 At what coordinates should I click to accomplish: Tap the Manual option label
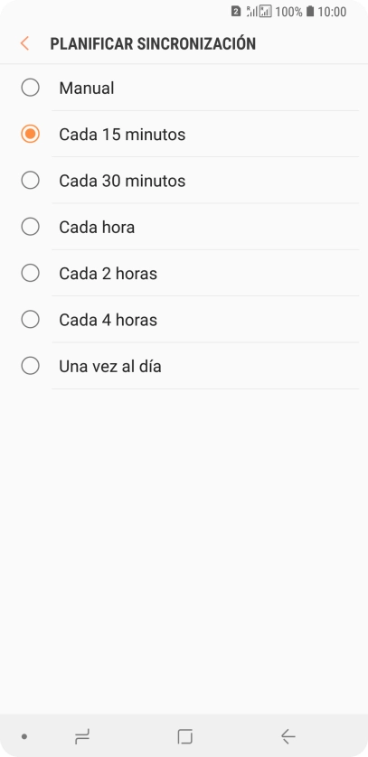[87, 88]
